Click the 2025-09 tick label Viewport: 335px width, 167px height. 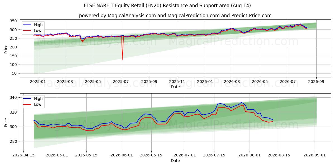[x=149, y=82]
